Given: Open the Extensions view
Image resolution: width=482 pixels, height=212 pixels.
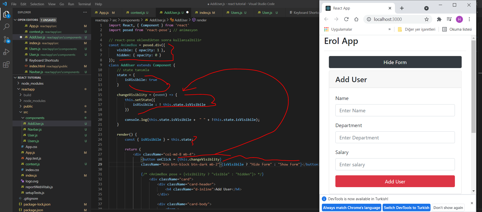Looking at the screenshot, I should click(x=6, y=65).
